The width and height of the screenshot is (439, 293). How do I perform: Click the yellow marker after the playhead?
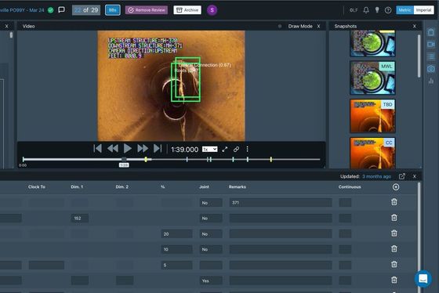146,159
